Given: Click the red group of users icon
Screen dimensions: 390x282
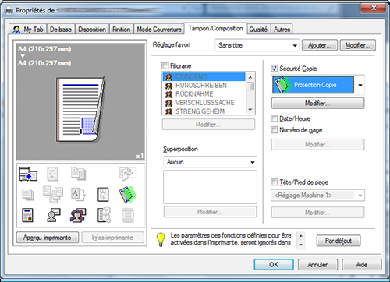Looking at the screenshot, I should pyautogui.click(x=78, y=215).
